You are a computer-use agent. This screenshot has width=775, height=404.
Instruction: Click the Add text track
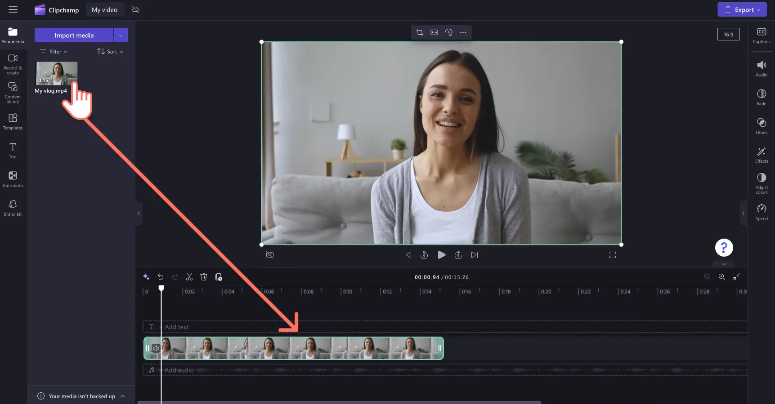(x=444, y=327)
